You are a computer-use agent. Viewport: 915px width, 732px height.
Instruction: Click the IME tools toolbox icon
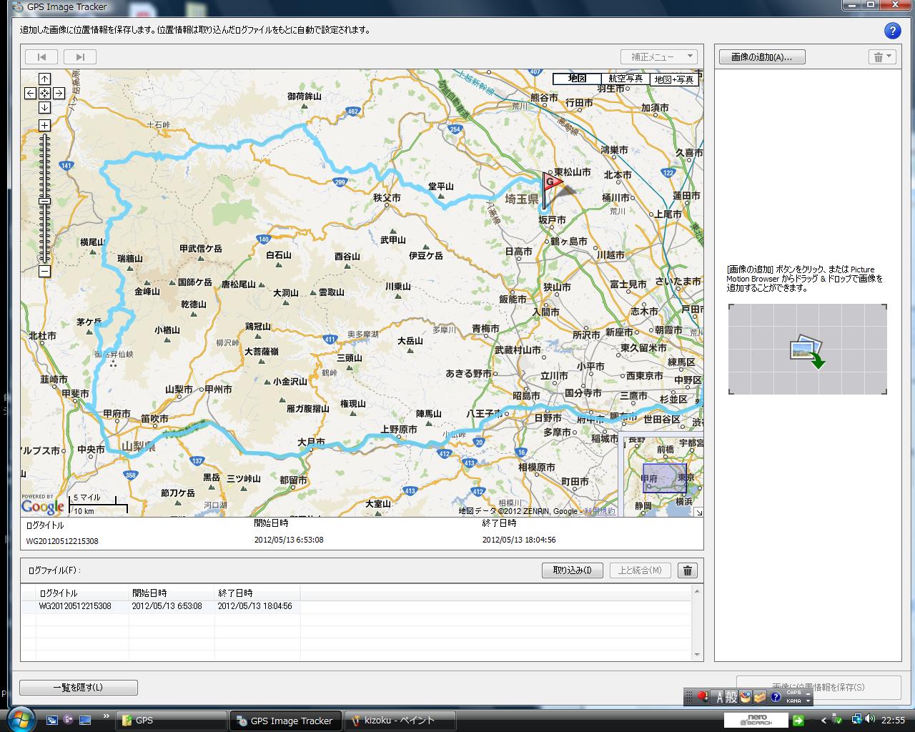759,698
